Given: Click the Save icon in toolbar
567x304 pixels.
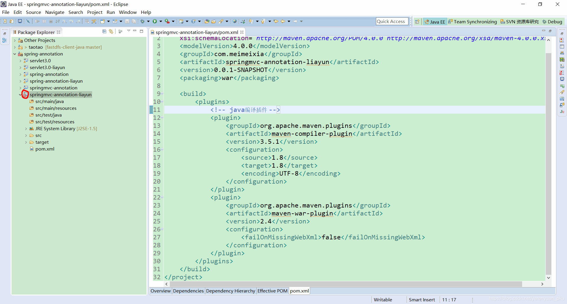Looking at the screenshot, I should [127, 21].
